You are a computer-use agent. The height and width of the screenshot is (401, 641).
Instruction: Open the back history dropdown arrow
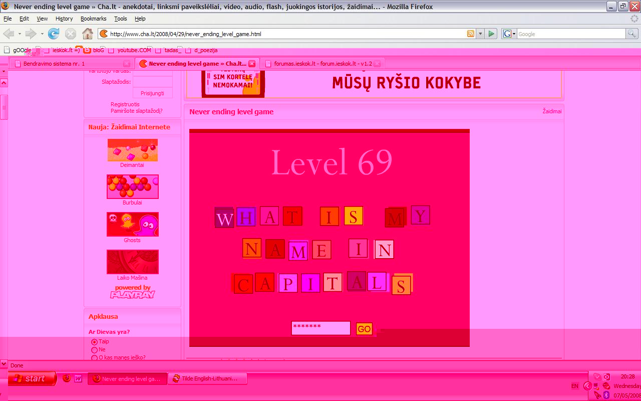click(x=20, y=34)
